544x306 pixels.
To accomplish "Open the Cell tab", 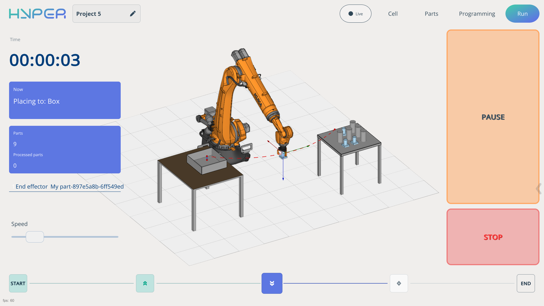I will point(393,14).
